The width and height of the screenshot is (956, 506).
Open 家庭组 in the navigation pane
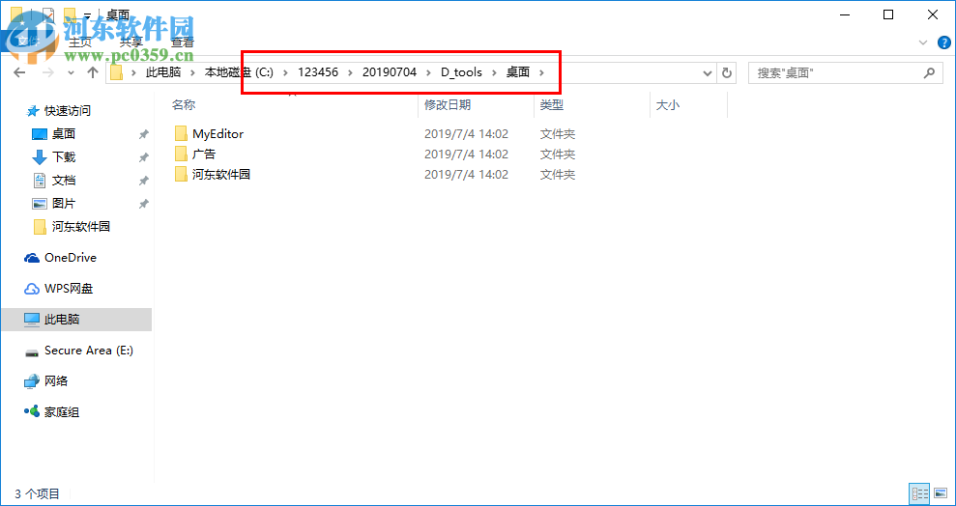point(62,412)
